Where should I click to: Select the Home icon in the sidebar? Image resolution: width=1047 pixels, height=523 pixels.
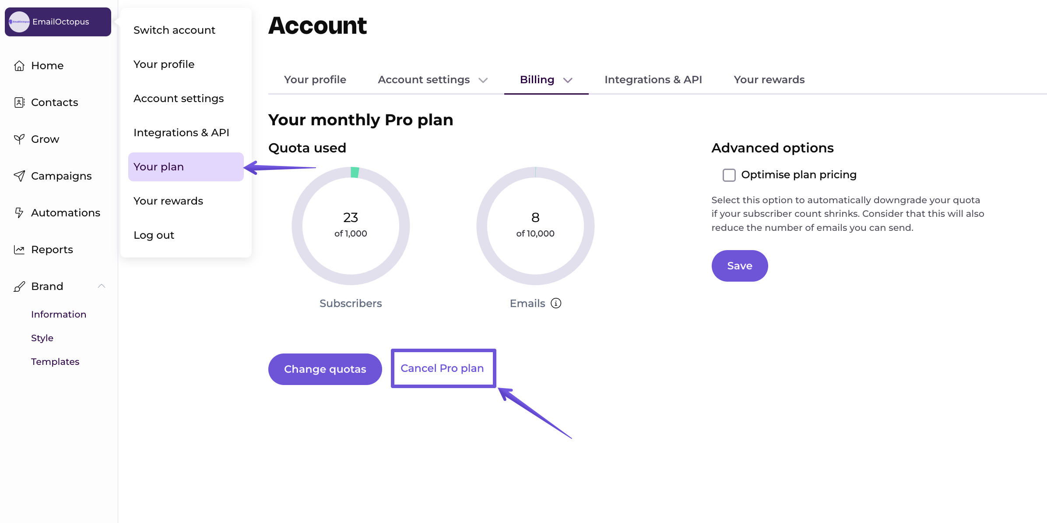click(x=19, y=65)
